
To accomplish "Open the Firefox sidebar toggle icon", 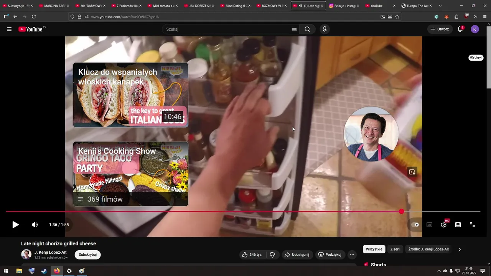I will 6,17.
